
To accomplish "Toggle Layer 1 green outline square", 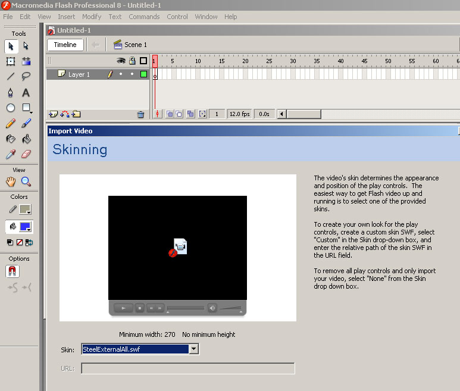I will [144, 74].
